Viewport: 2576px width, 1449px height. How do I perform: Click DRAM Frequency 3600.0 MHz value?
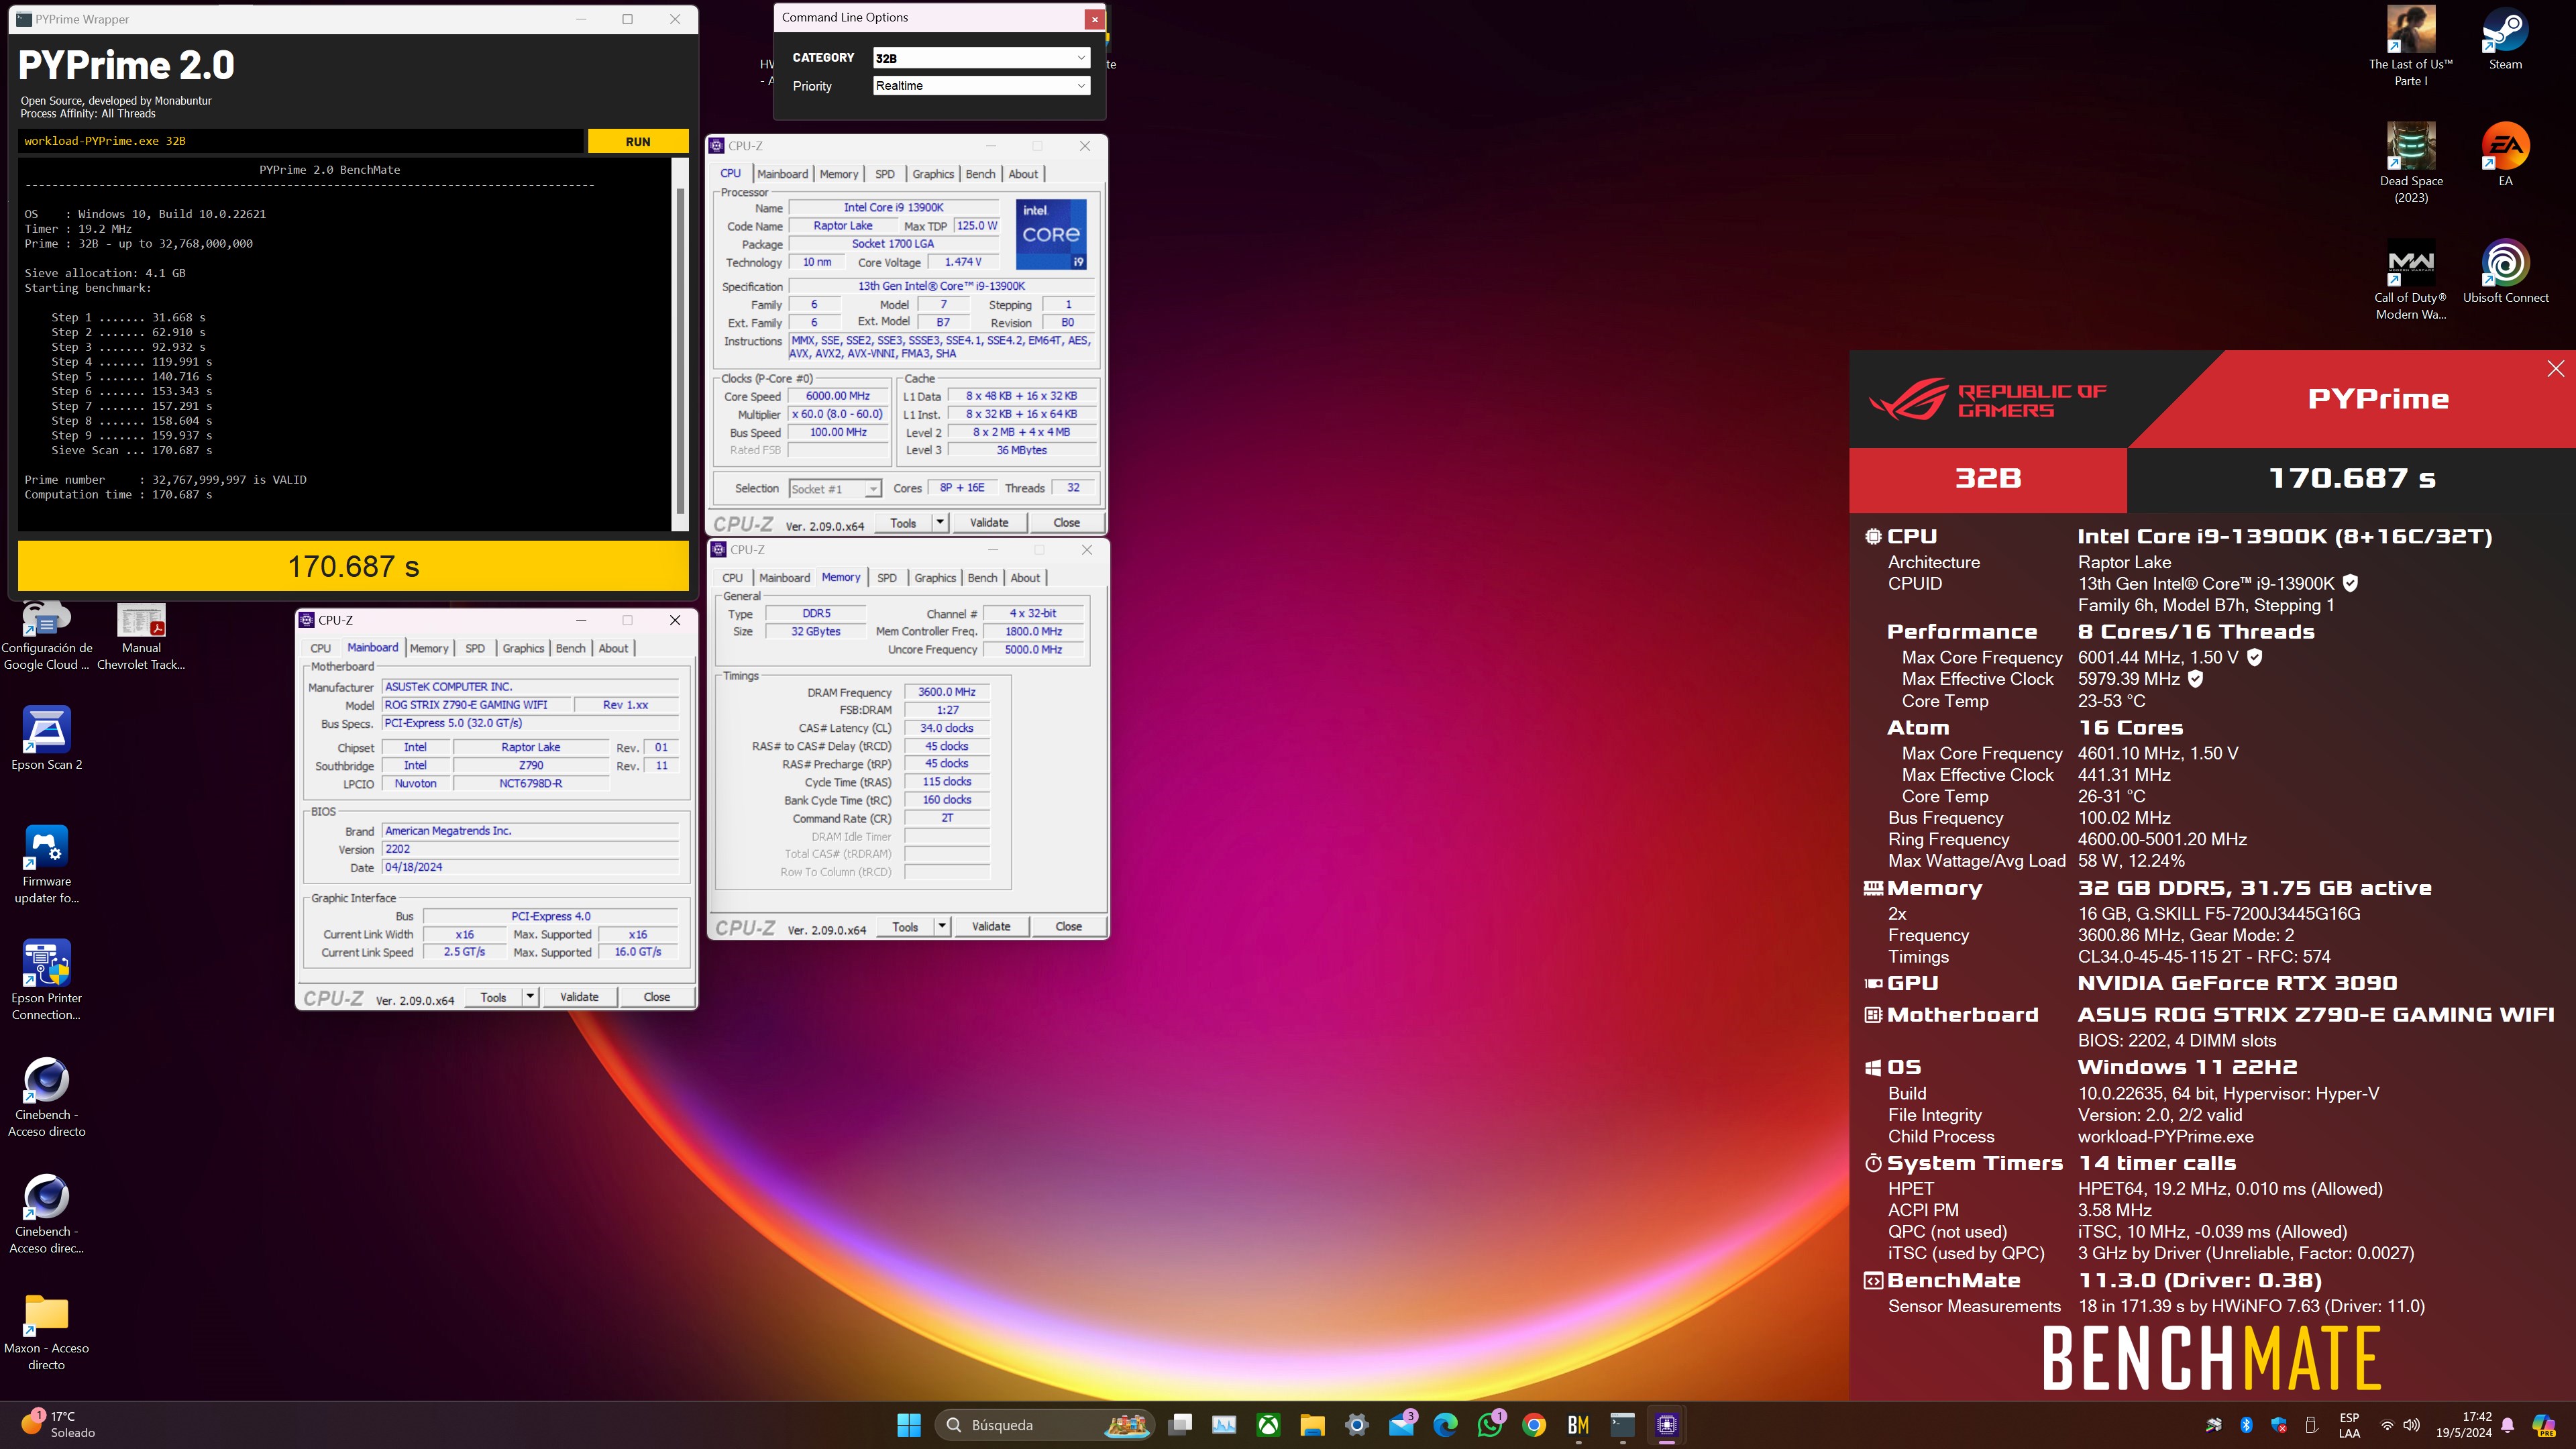(x=946, y=692)
